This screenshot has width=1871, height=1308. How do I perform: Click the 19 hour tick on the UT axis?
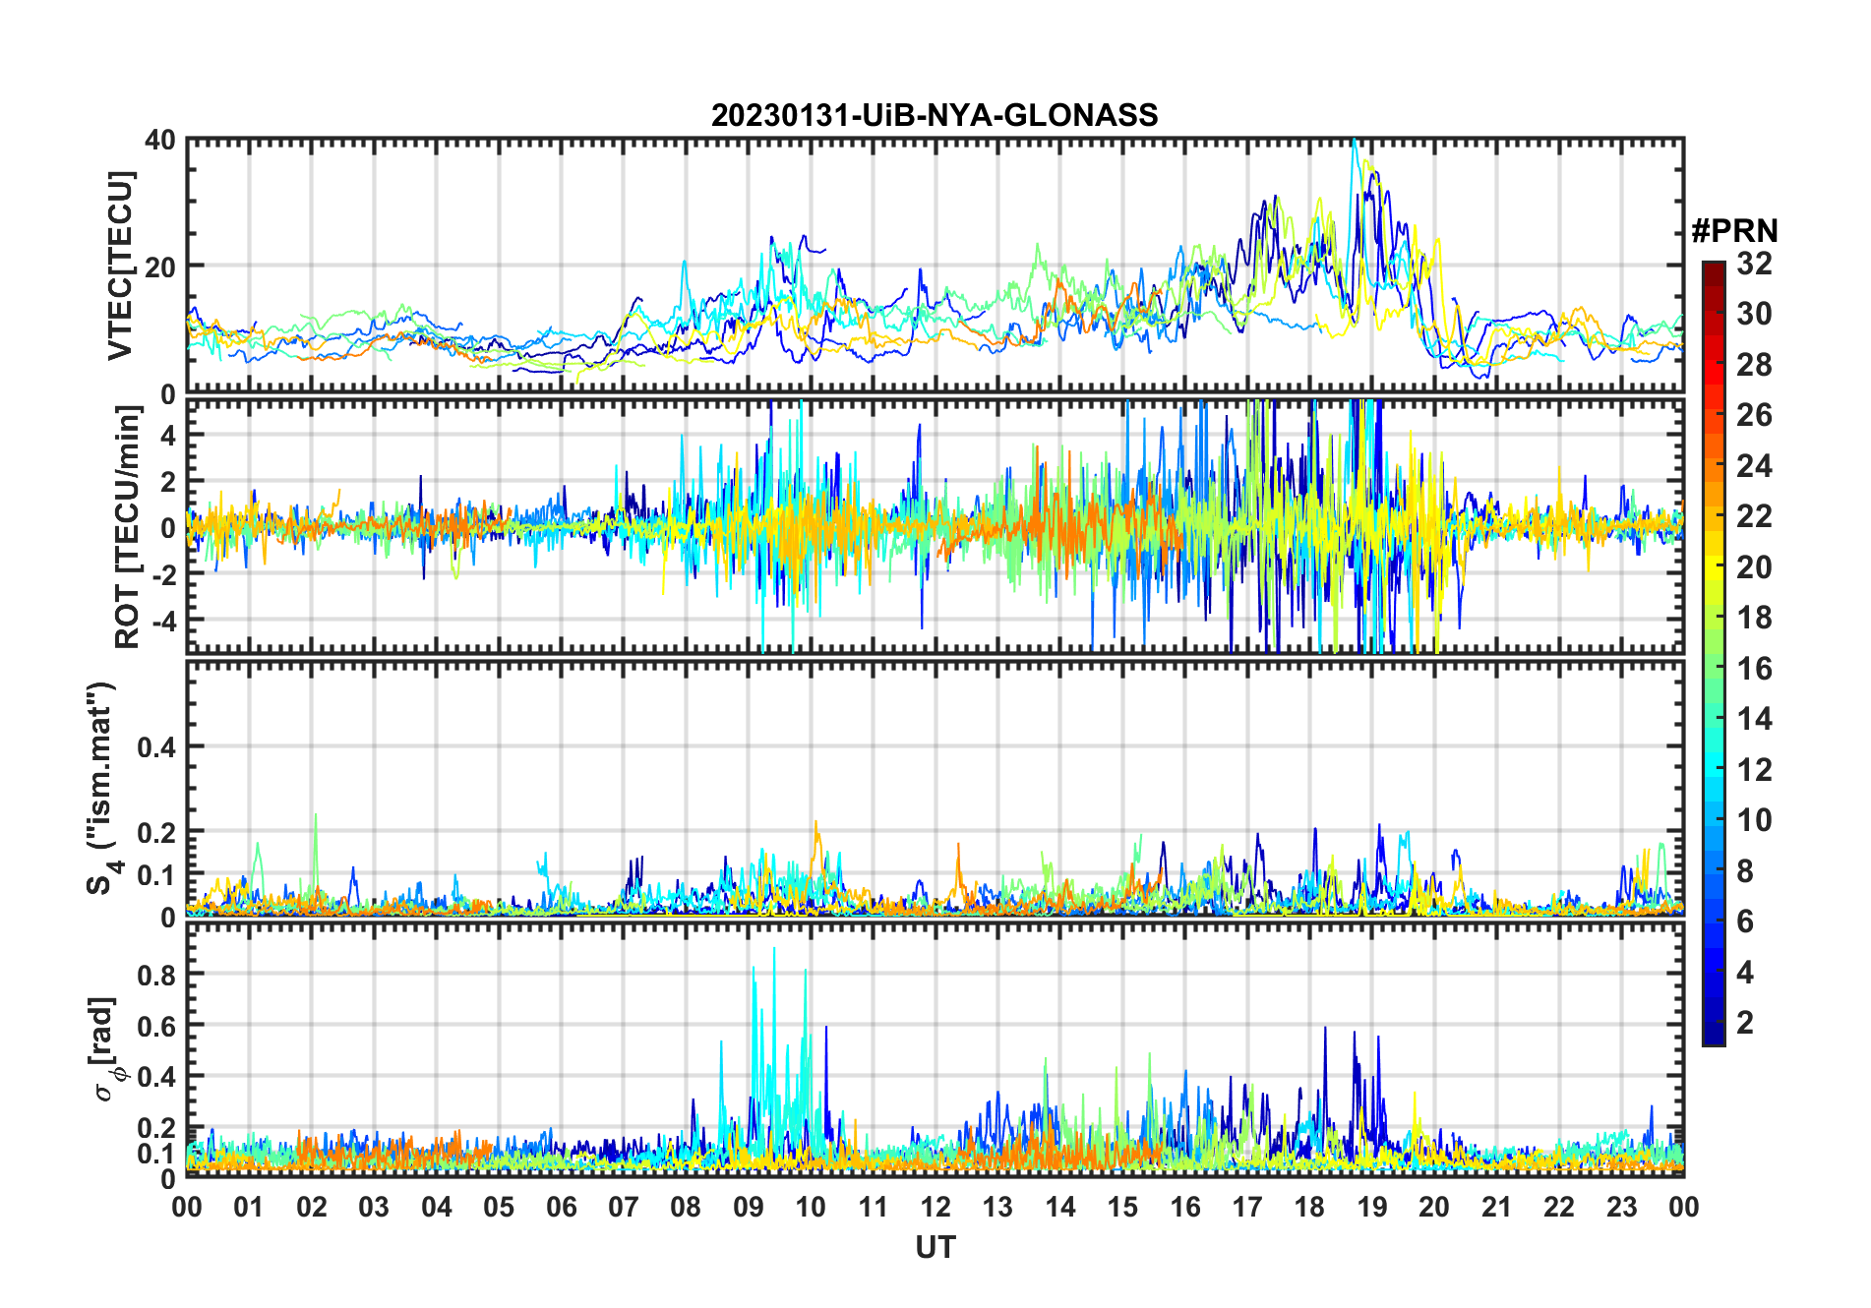point(1372,1207)
